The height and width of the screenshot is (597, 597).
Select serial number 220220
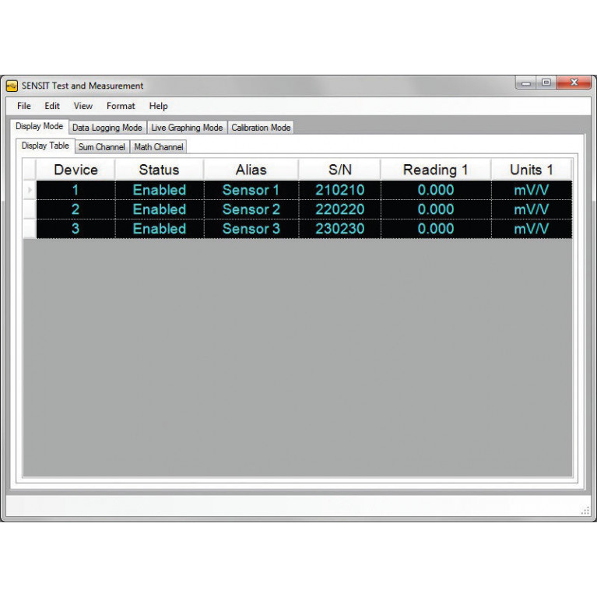[339, 209]
